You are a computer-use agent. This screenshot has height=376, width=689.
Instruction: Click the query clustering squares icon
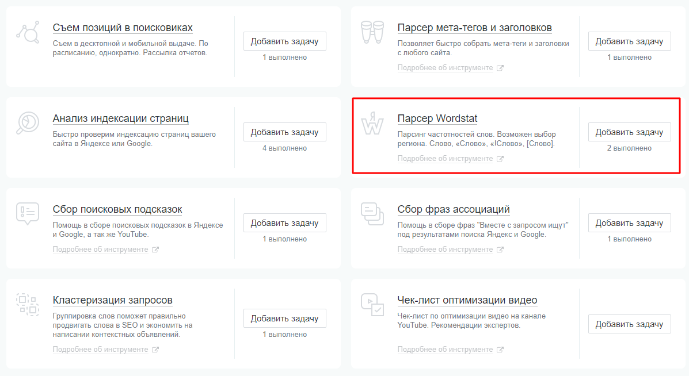tap(28, 305)
